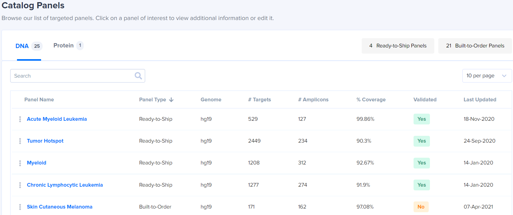
Task: Open Skin Cutaneous Melanoma panel link
Action: point(60,207)
